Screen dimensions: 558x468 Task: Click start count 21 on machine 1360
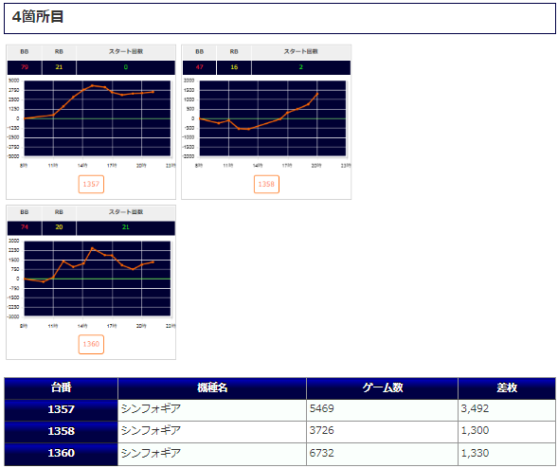click(126, 227)
